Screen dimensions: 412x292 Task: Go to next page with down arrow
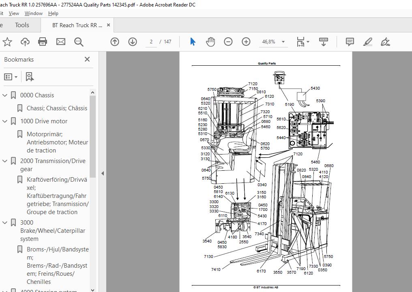[x=133, y=42]
